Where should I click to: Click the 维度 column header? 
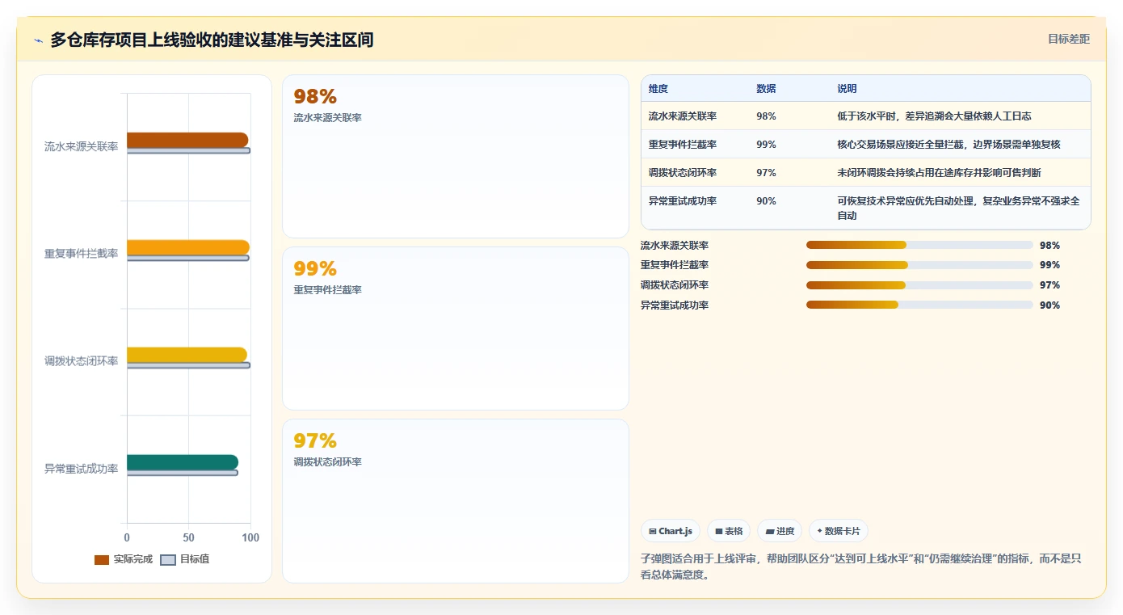pyautogui.click(x=658, y=89)
